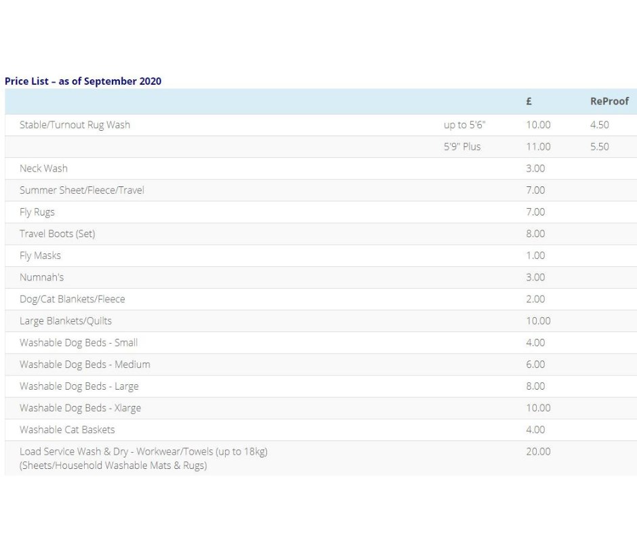Viewport: 637px width, 534px height.
Task: Click the 'up to 5'6"' size cell
Action: (x=464, y=125)
